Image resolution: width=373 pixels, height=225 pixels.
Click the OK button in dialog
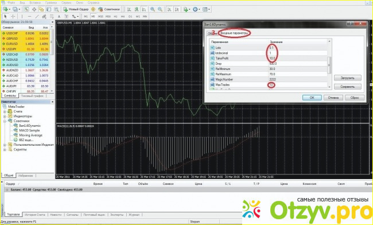(x=312, y=98)
